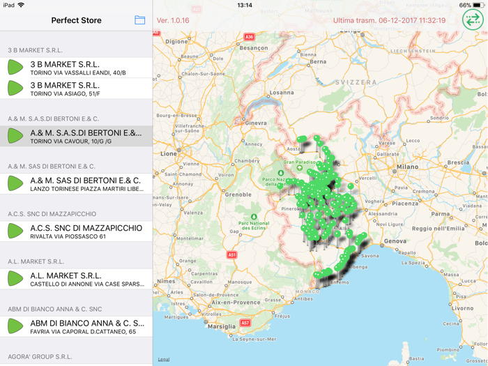Click the A36 highway shield on map

249,37
